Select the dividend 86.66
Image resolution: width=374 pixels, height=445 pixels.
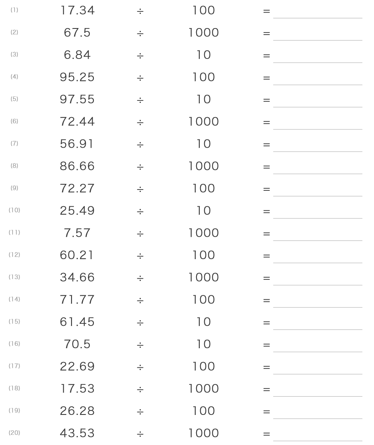pyautogui.click(x=77, y=166)
